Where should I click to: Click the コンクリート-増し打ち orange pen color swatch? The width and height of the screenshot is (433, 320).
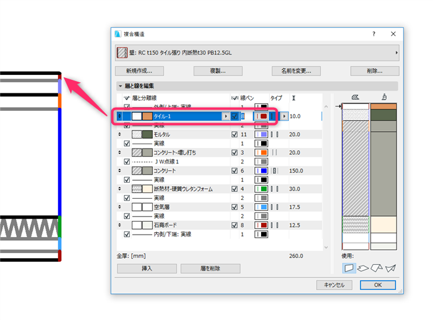261,152
